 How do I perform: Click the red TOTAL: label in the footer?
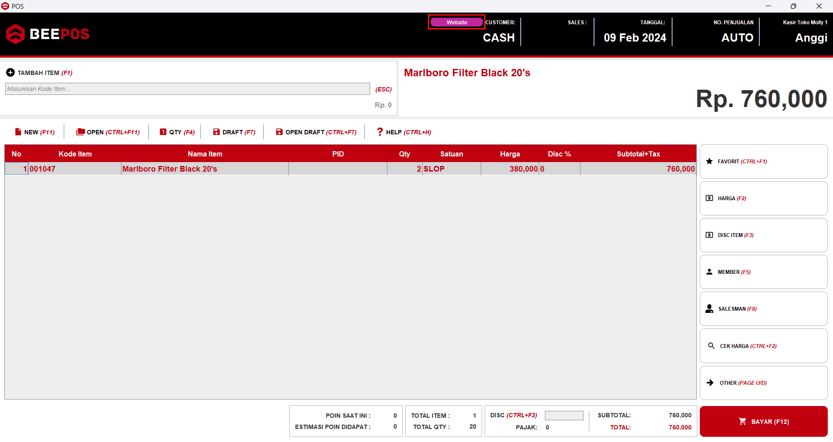click(x=620, y=427)
